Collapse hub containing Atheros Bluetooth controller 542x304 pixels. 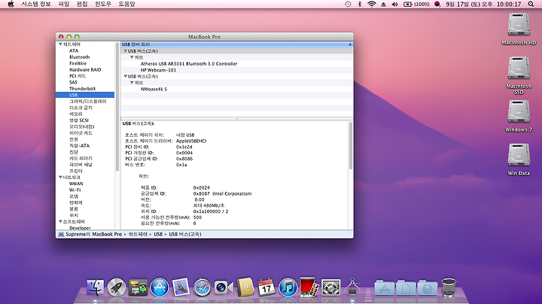[x=132, y=57]
